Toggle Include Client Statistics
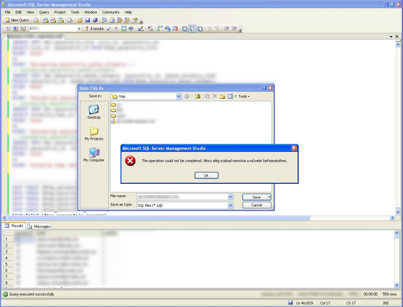Viewport: 403px width, 307px height. click(x=168, y=29)
